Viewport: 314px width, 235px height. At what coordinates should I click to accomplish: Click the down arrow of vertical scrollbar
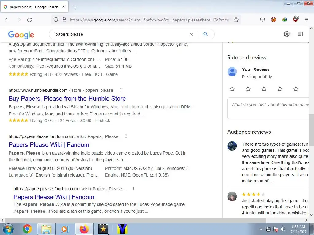point(312,215)
